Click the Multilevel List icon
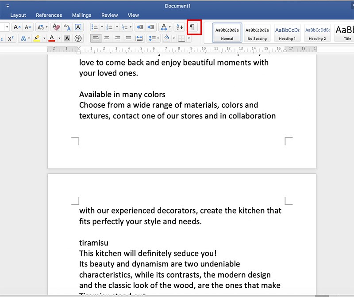 coord(125,27)
